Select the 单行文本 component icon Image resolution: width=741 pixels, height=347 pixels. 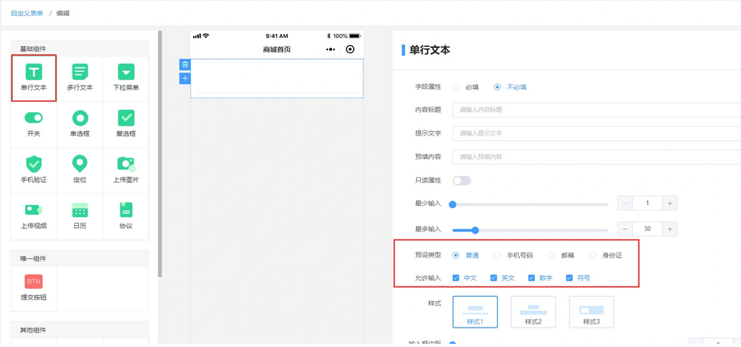(34, 73)
